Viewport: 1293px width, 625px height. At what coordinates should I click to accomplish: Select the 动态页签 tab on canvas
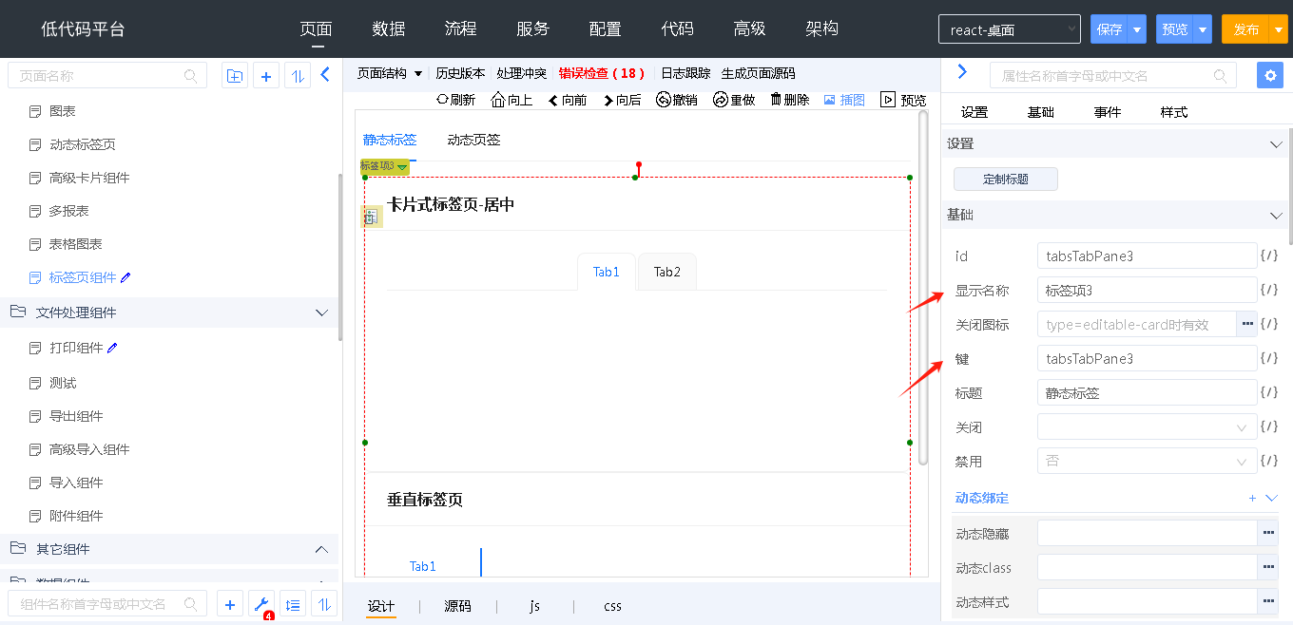pyautogui.click(x=473, y=140)
